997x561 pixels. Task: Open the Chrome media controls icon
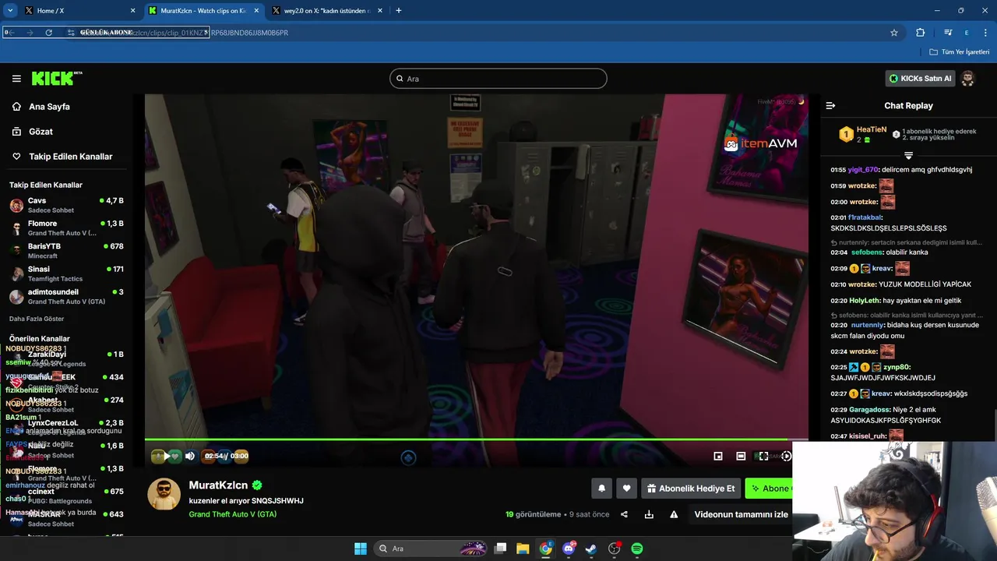948,33
